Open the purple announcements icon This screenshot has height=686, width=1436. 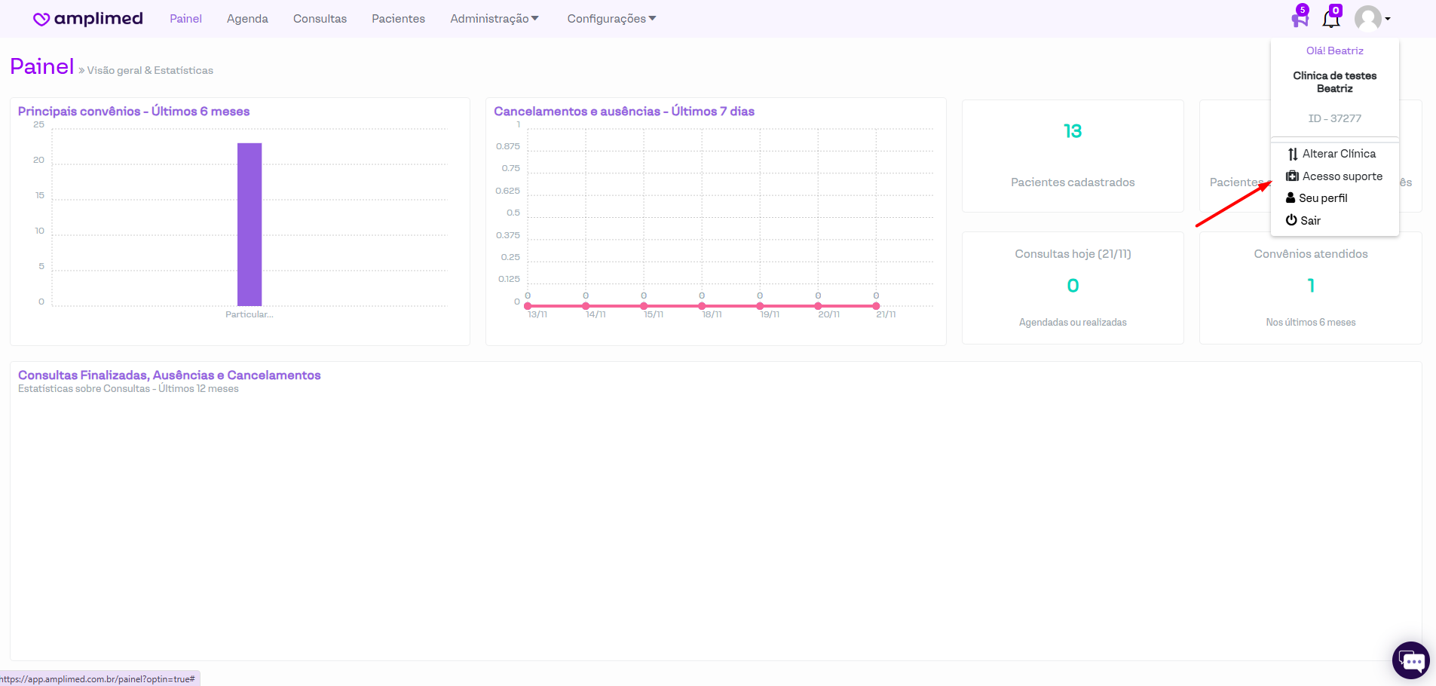click(x=1300, y=18)
